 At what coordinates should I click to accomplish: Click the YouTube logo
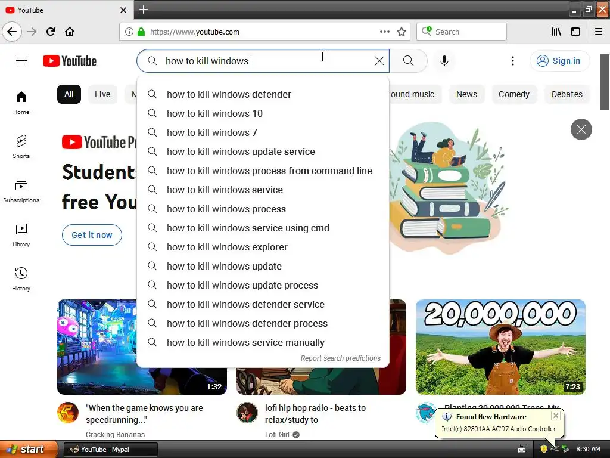70,61
